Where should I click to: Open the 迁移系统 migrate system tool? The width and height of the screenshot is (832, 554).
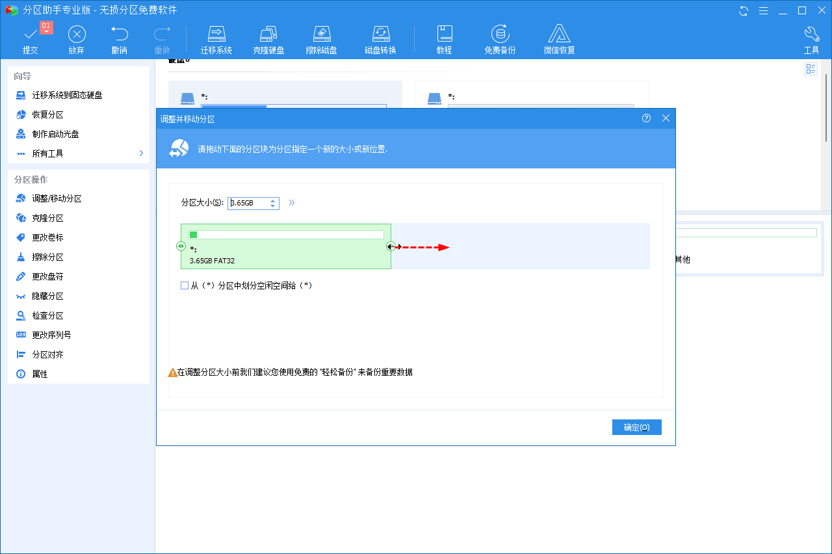216,40
